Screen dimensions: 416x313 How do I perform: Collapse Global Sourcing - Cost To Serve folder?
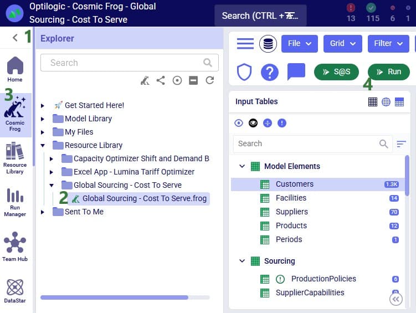52,186
